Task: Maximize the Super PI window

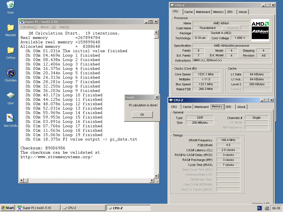Action: point(151,22)
